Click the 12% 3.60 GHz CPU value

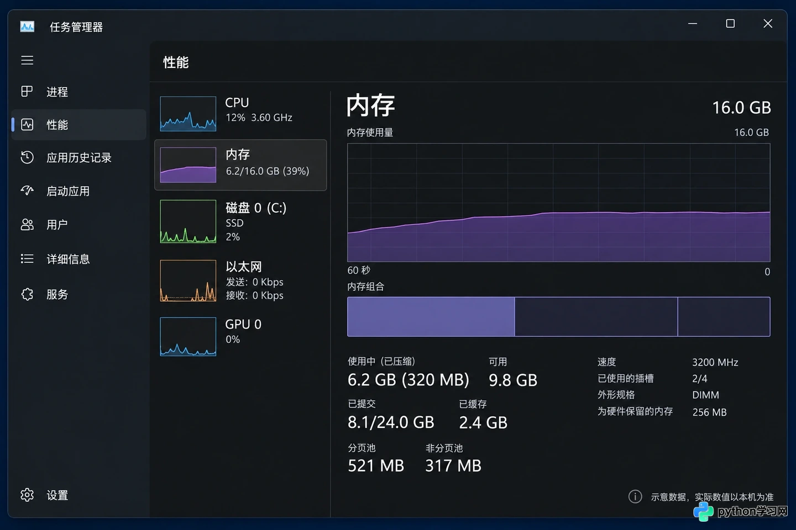click(x=259, y=118)
